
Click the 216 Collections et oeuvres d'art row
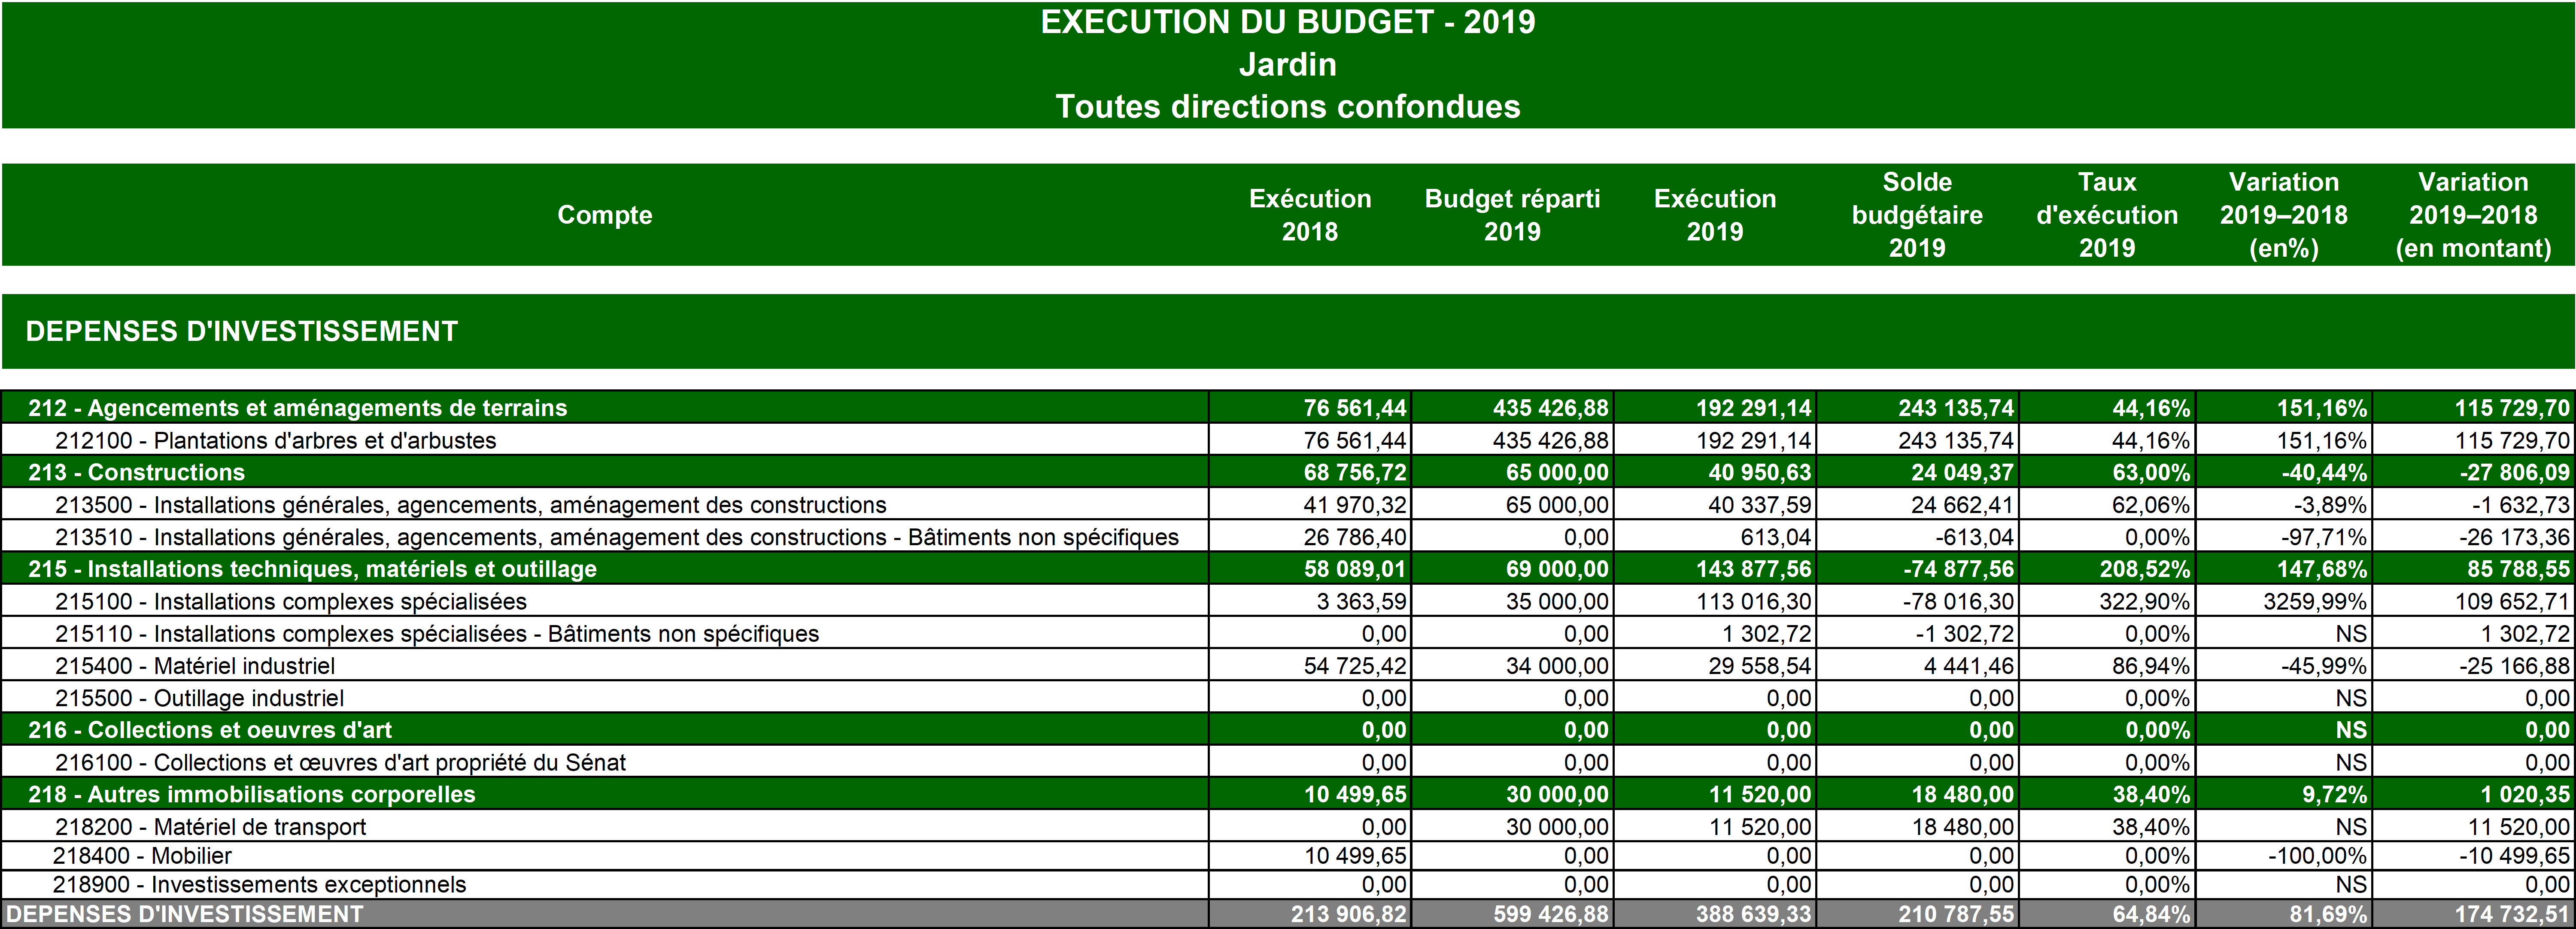click(x=210, y=730)
